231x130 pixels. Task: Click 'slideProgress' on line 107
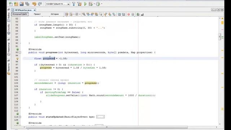[x=55, y=95]
